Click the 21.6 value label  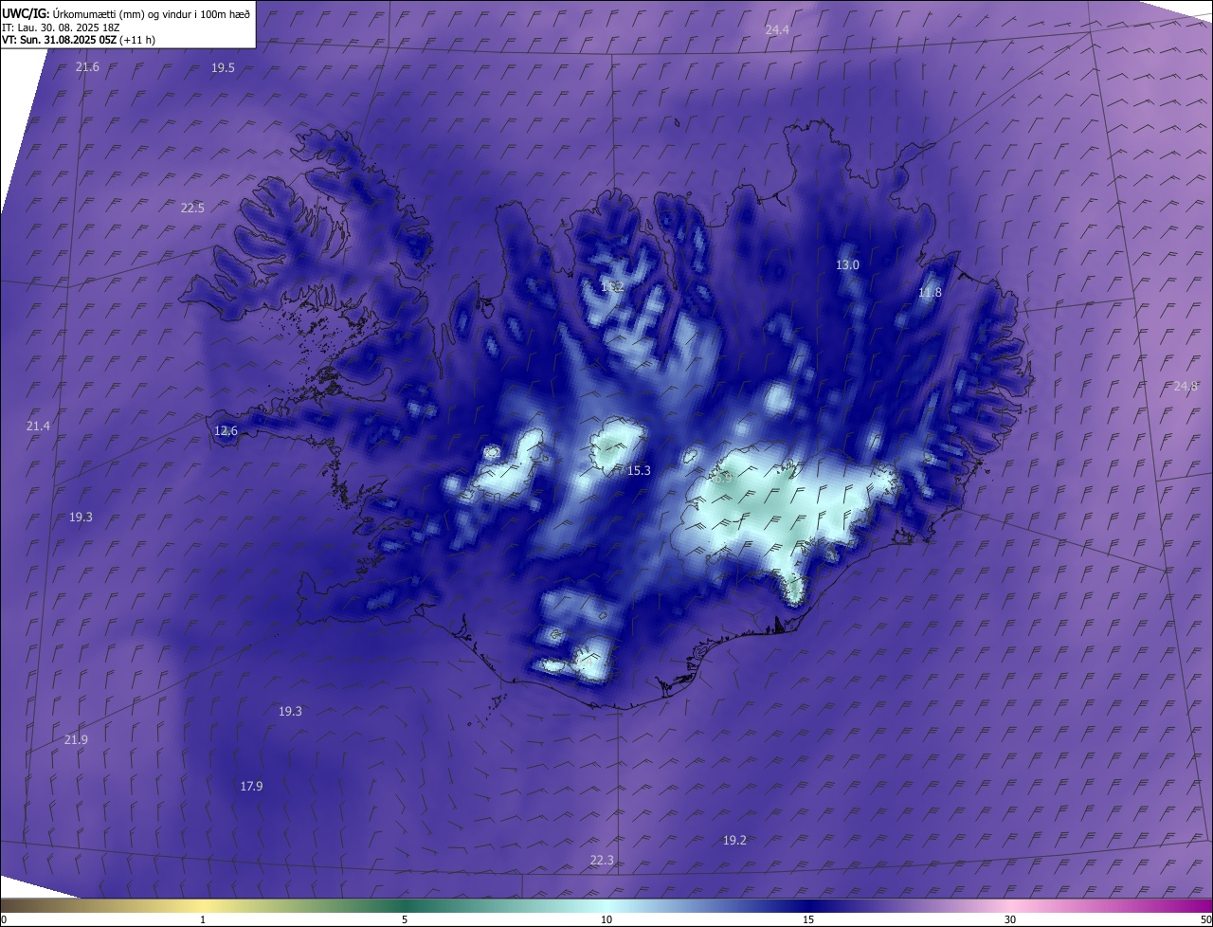(x=87, y=67)
